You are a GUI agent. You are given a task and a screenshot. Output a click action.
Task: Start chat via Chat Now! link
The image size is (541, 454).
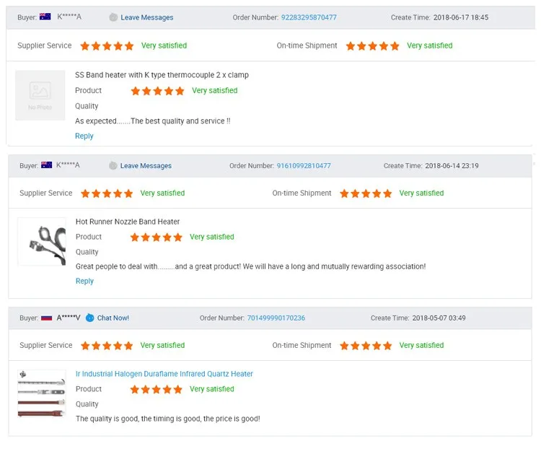click(x=113, y=318)
